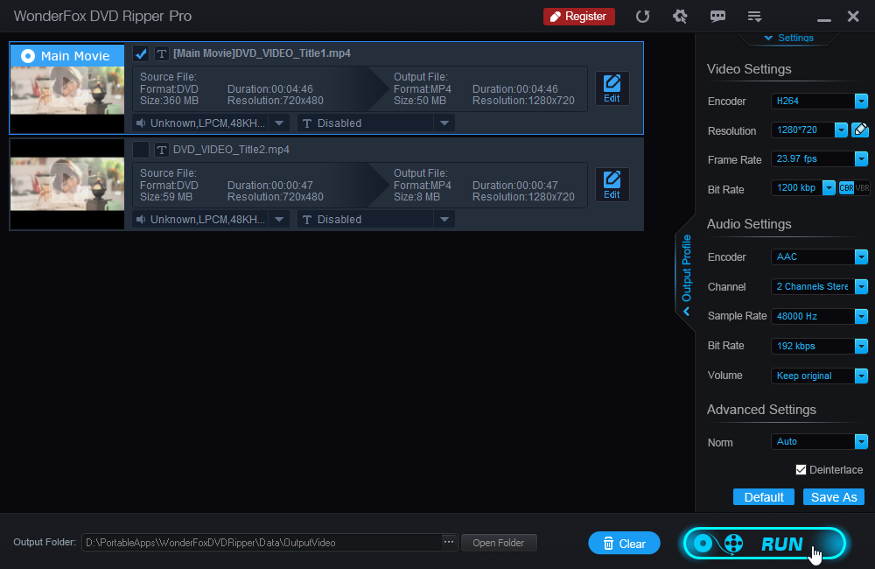This screenshot has height=569, width=875.
Task: Select the CBR bitrate mode toggle
Action: (x=846, y=188)
